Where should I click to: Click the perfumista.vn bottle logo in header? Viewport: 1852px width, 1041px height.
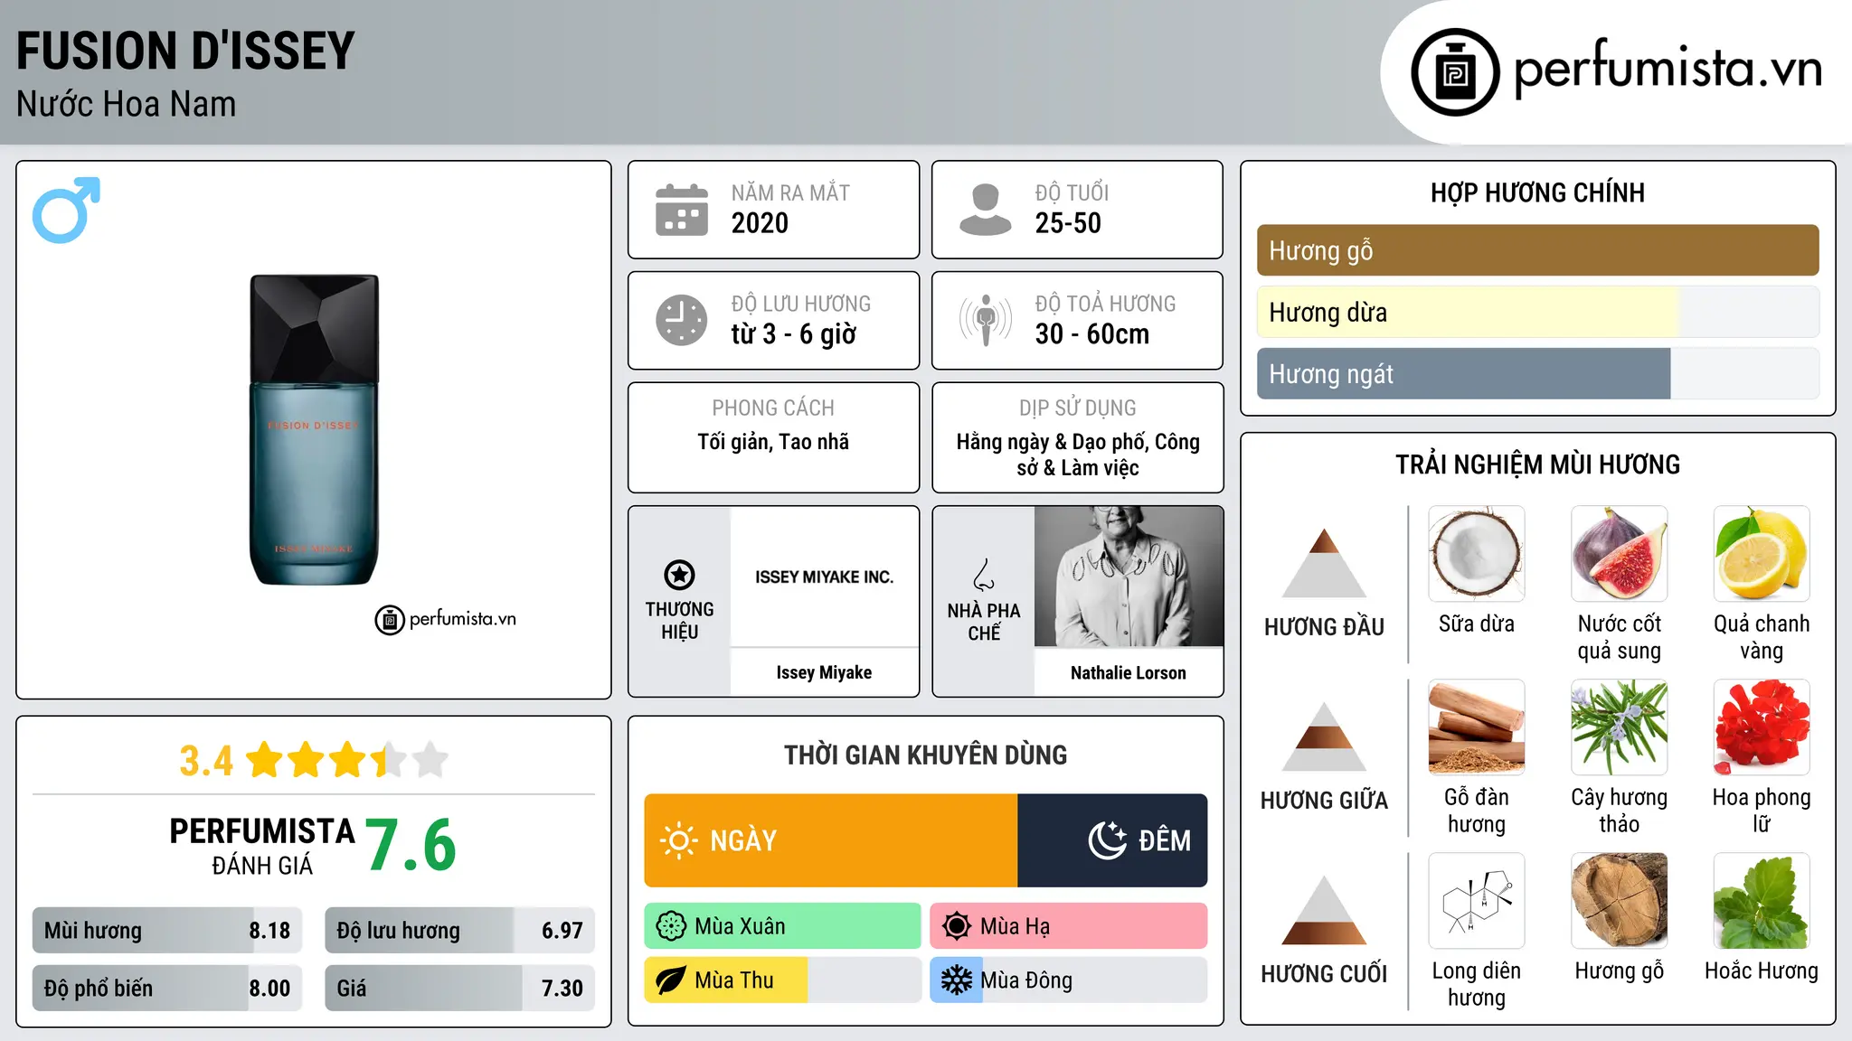coord(1455,72)
